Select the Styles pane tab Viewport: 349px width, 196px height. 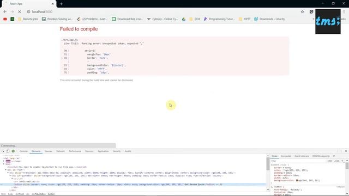click(x=275, y=156)
